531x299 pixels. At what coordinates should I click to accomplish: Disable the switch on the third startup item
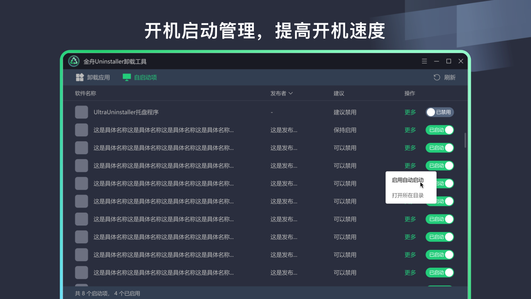[x=439, y=147]
